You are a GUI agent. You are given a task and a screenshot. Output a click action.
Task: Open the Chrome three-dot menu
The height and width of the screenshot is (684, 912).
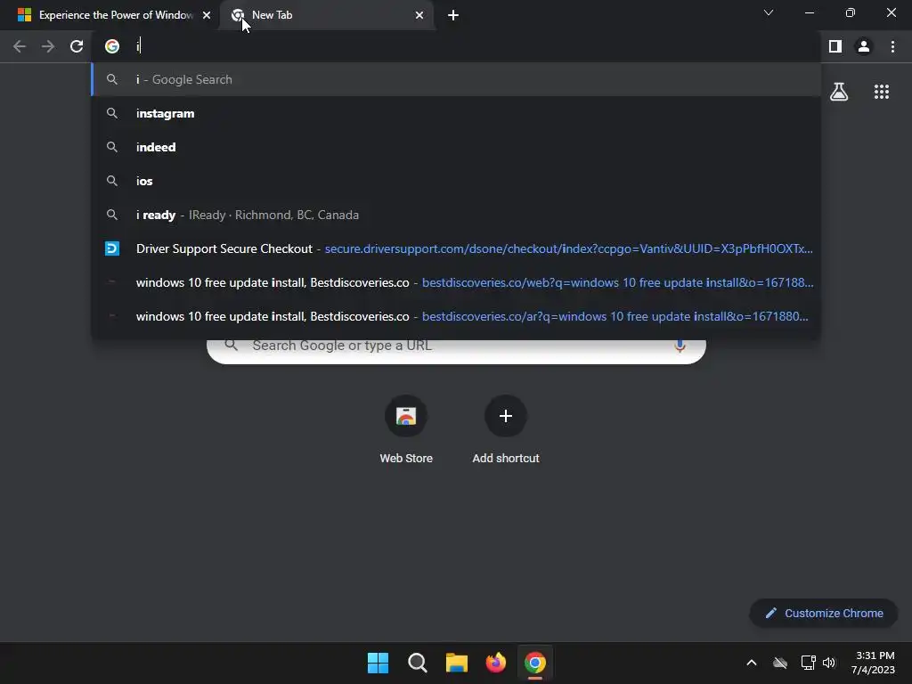(892, 46)
